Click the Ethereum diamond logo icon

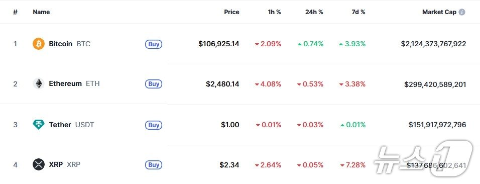pyautogui.click(x=39, y=84)
